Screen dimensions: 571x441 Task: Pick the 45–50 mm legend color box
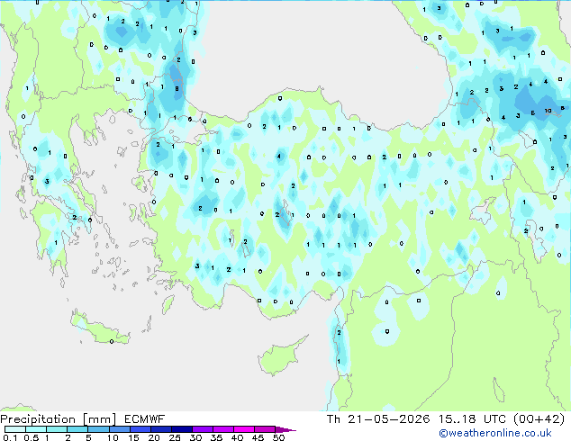click(x=265, y=429)
